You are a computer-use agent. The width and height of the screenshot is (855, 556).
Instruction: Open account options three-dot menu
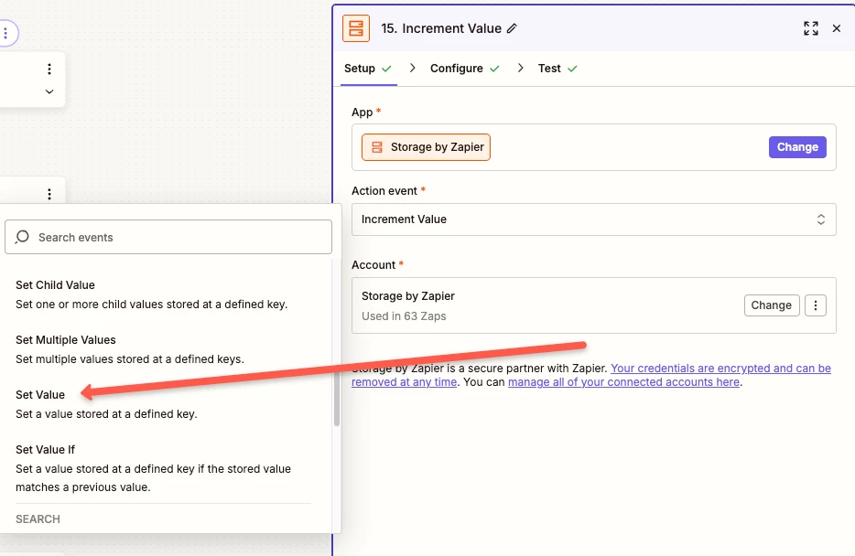pyautogui.click(x=816, y=305)
